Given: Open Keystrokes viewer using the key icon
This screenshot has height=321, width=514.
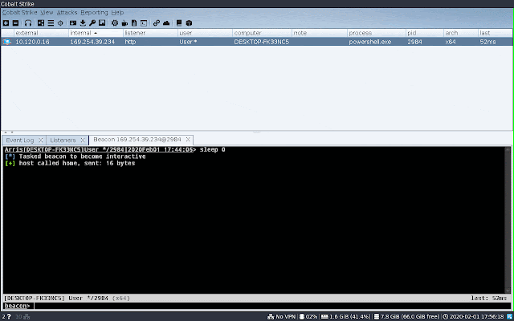Looking at the screenshot, I should 92,23.
